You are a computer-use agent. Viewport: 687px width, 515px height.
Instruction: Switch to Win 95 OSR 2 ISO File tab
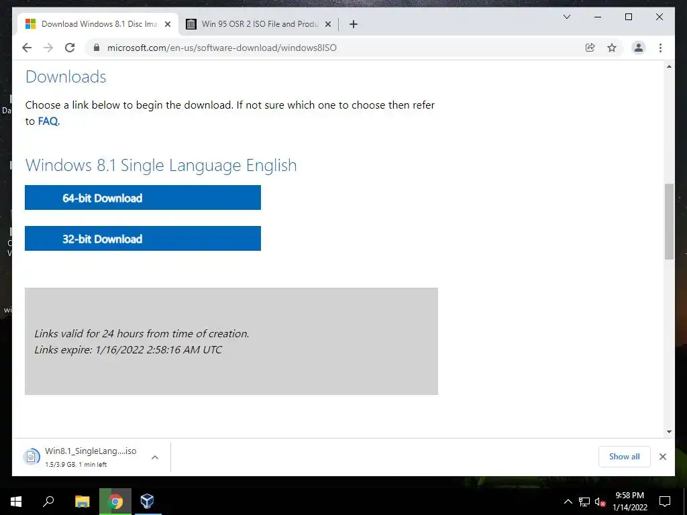point(259,24)
